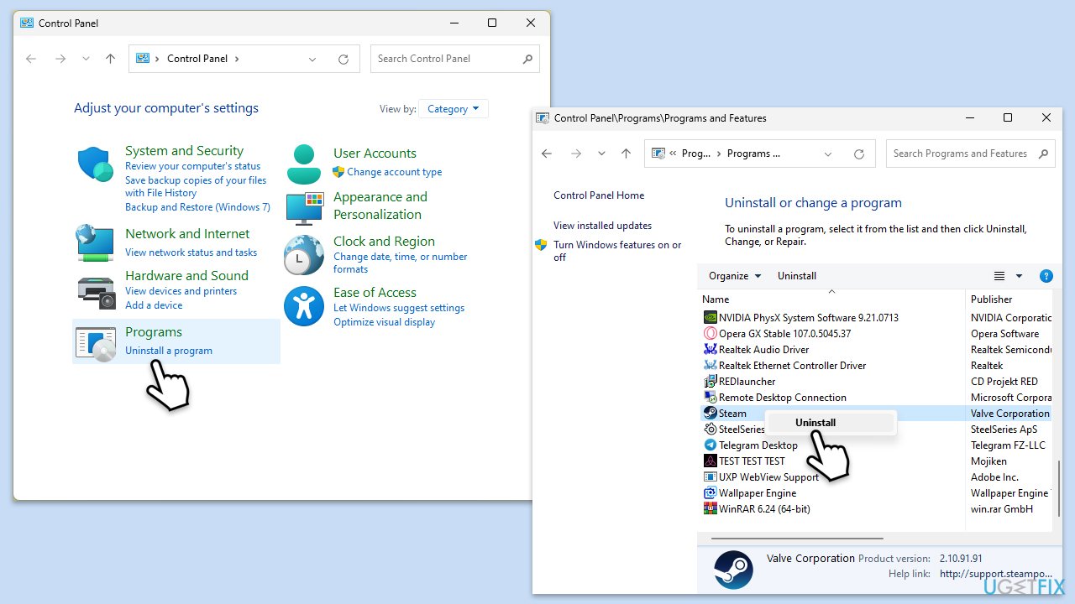1075x604 pixels.
Task: Open Change date, time, or number formats
Action: tap(401, 263)
